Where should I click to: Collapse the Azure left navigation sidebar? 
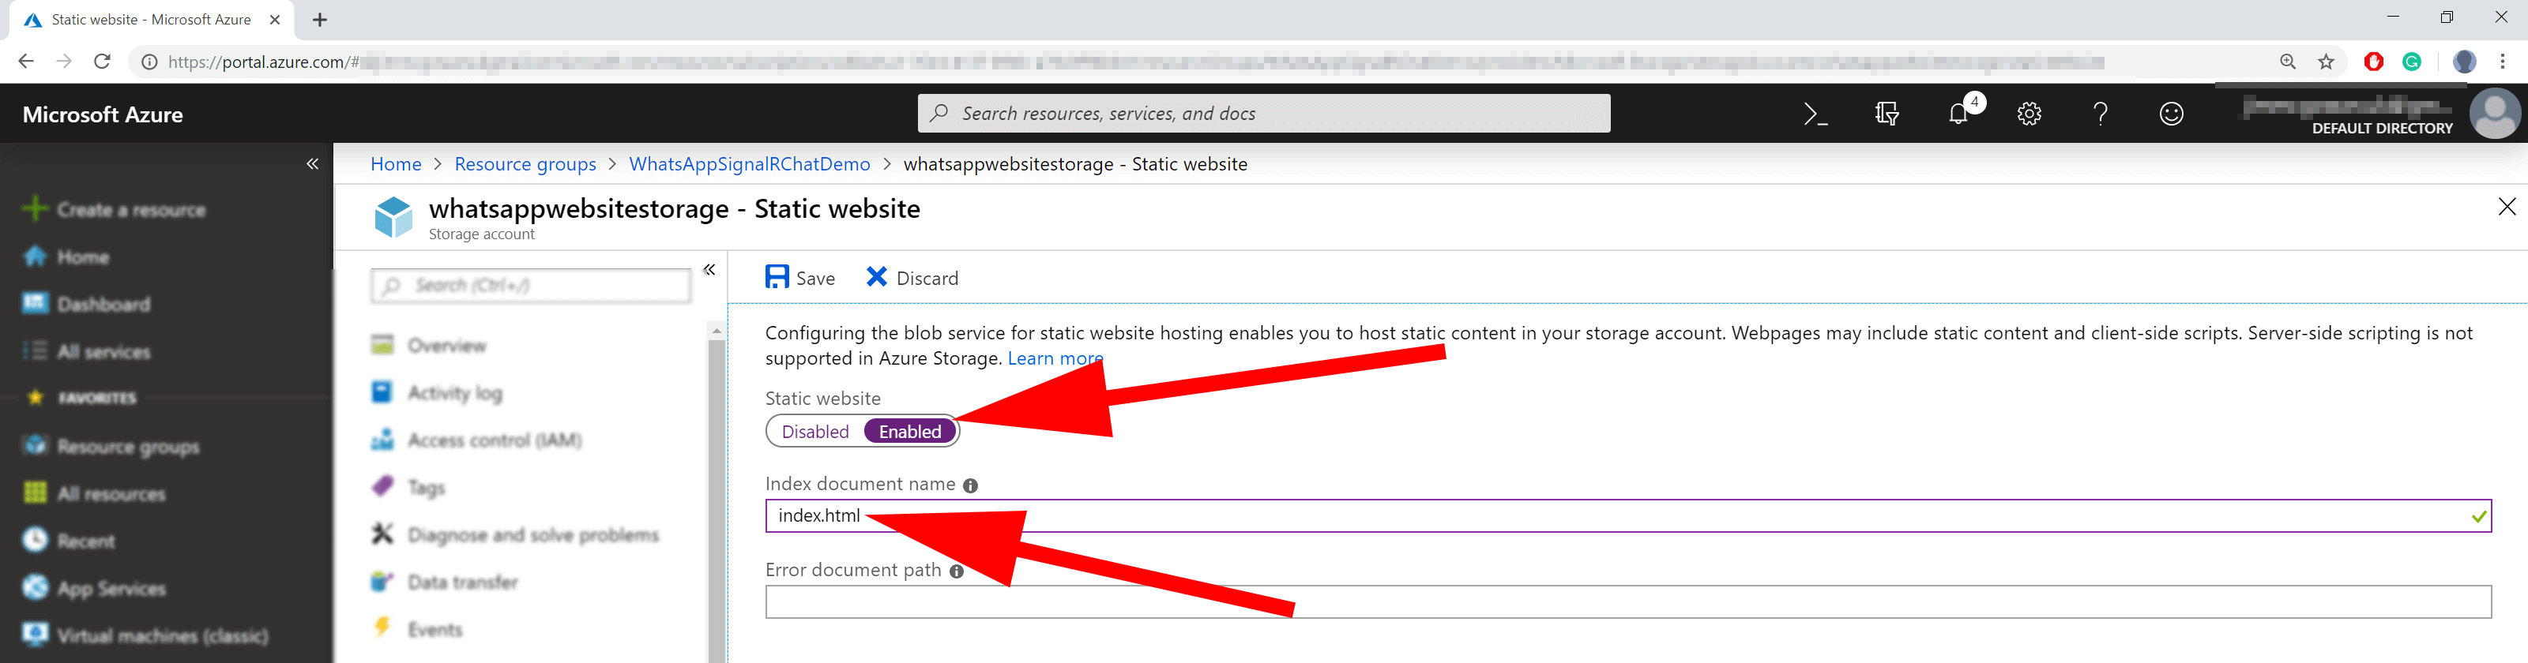tap(312, 164)
